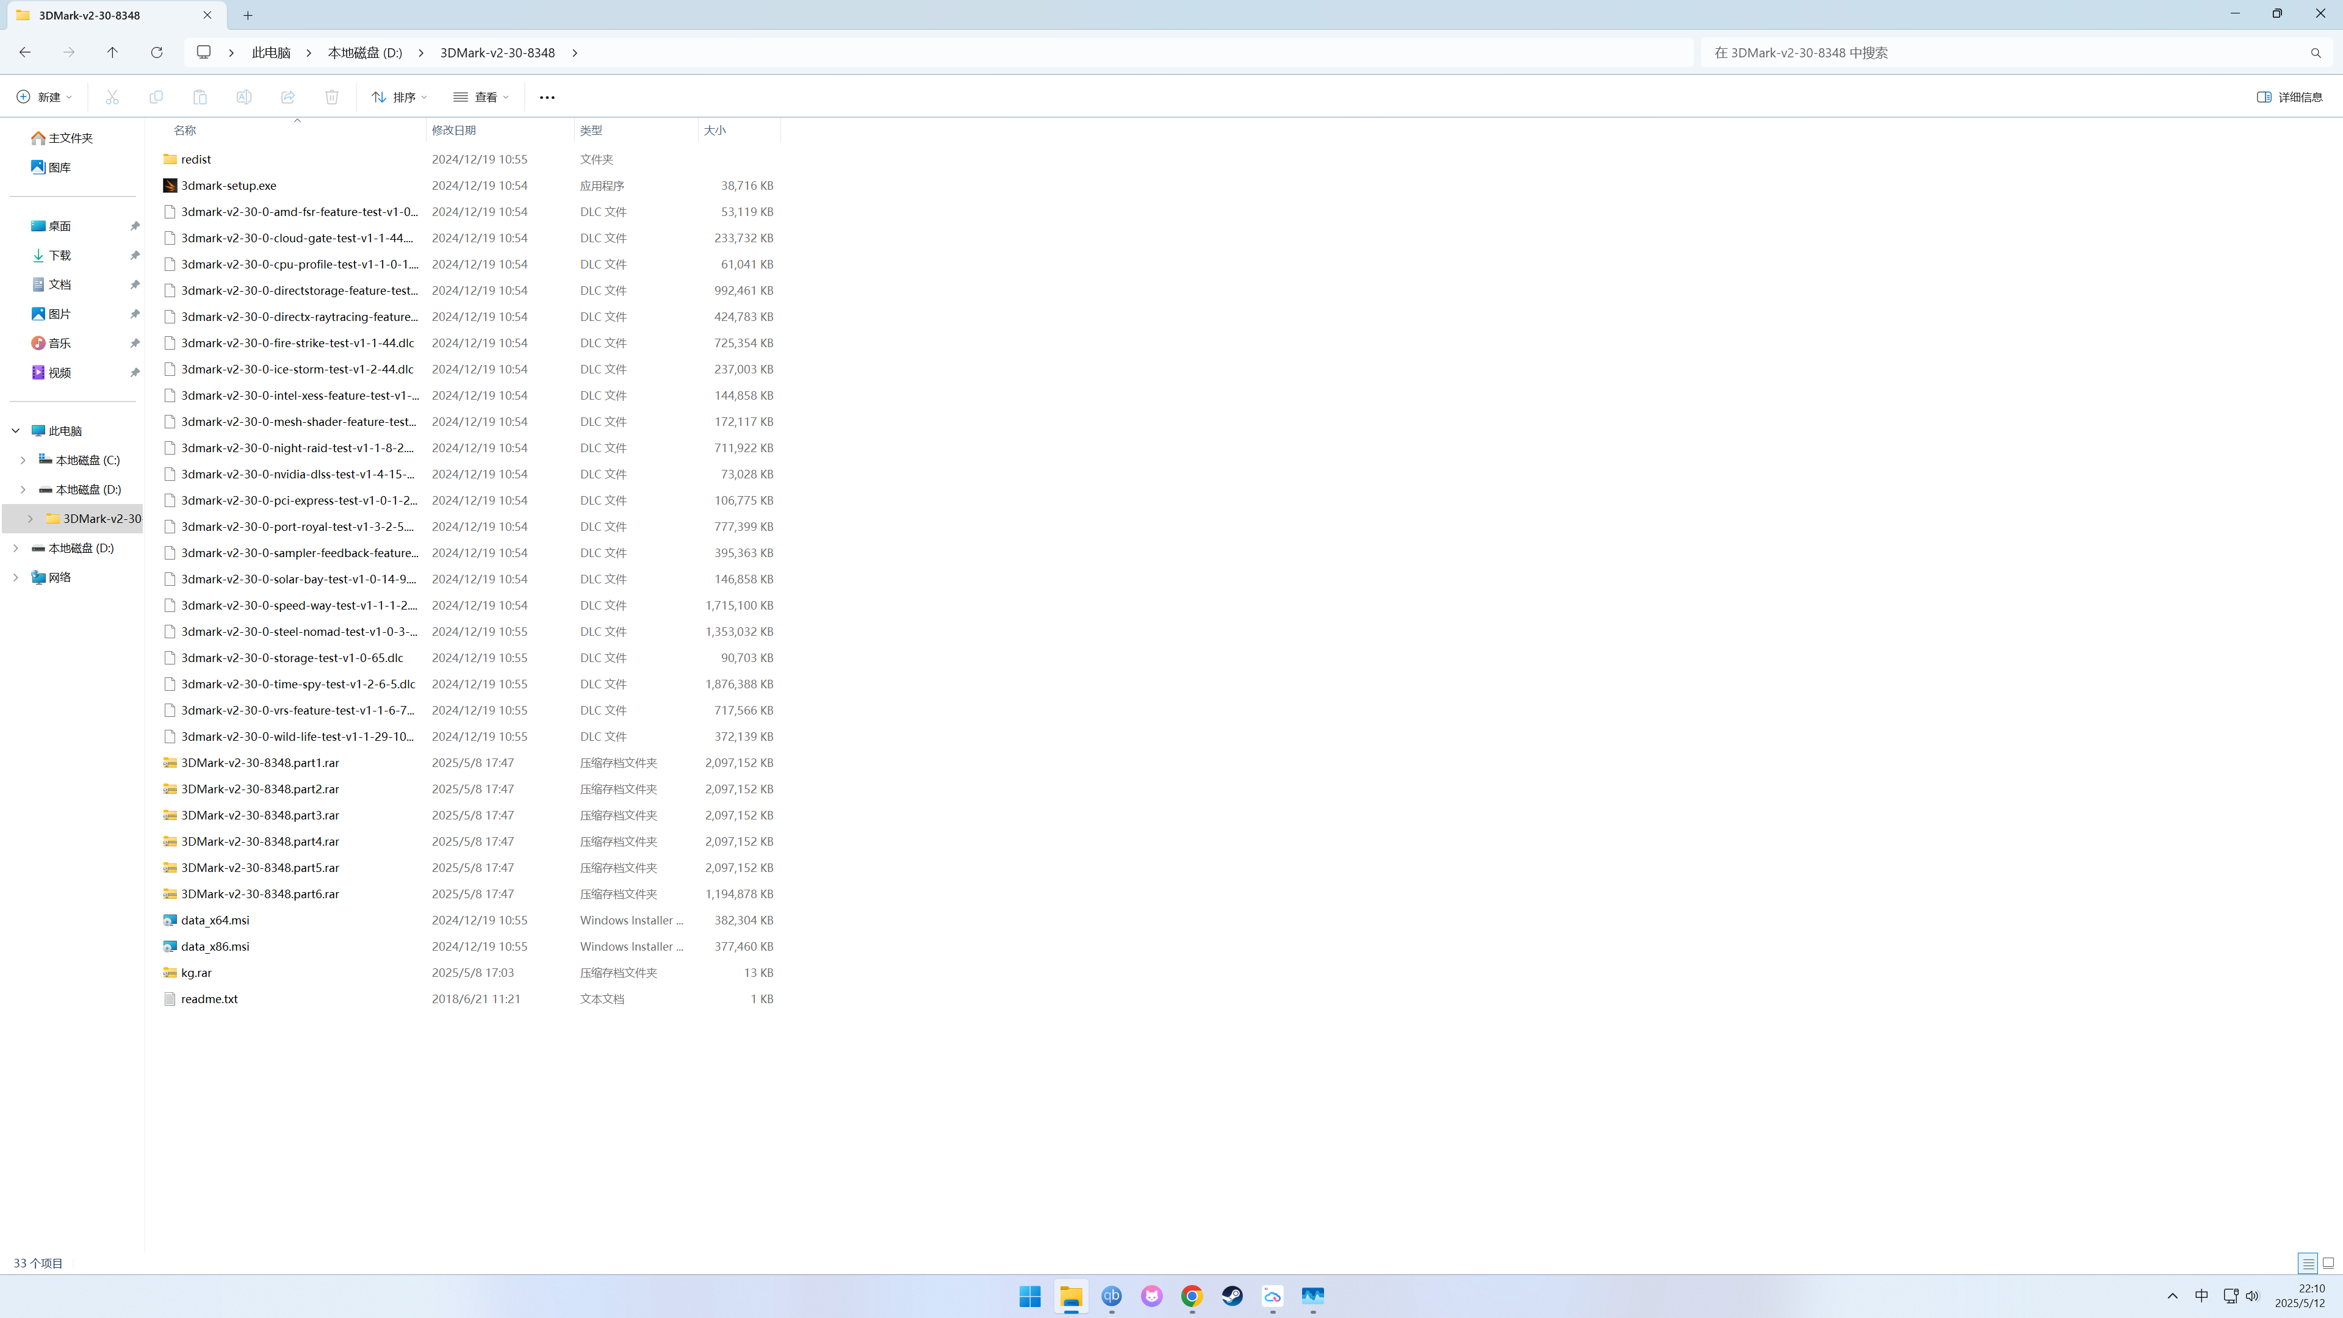Click Local Disk (D:) in breadcrumb
Image resolution: width=2343 pixels, height=1318 pixels.
pos(365,52)
